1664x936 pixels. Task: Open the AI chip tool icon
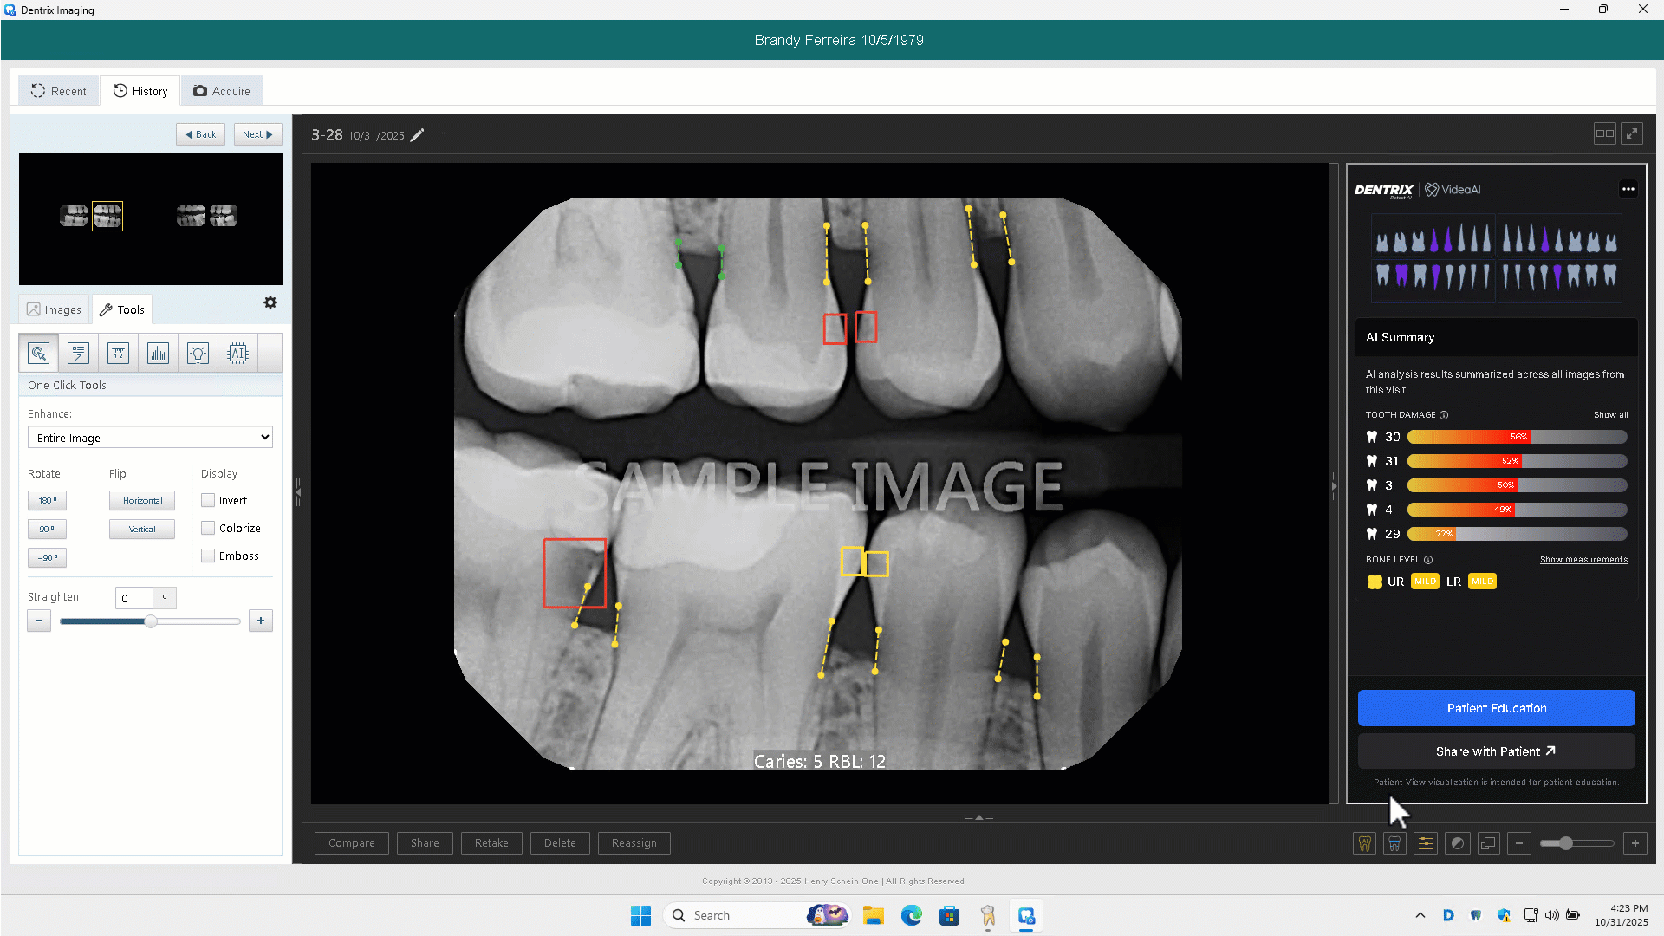[x=237, y=354]
